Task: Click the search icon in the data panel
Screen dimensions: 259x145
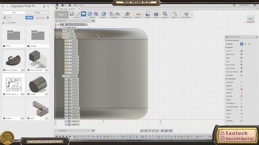Action: point(48,6)
